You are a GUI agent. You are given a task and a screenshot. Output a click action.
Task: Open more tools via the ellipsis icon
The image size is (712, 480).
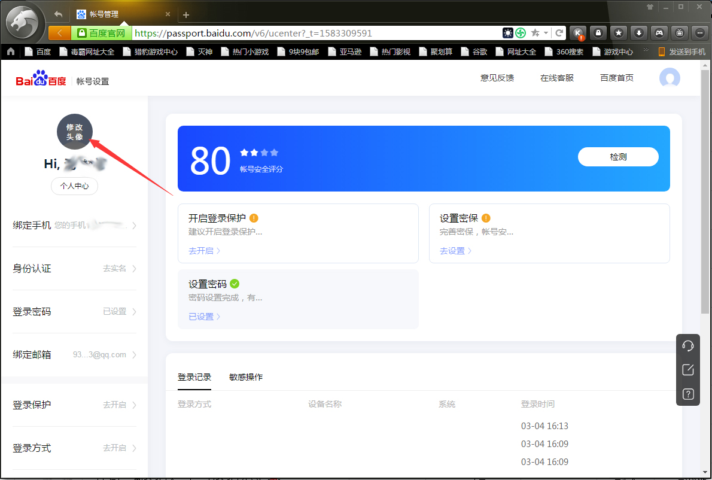(701, 33)
